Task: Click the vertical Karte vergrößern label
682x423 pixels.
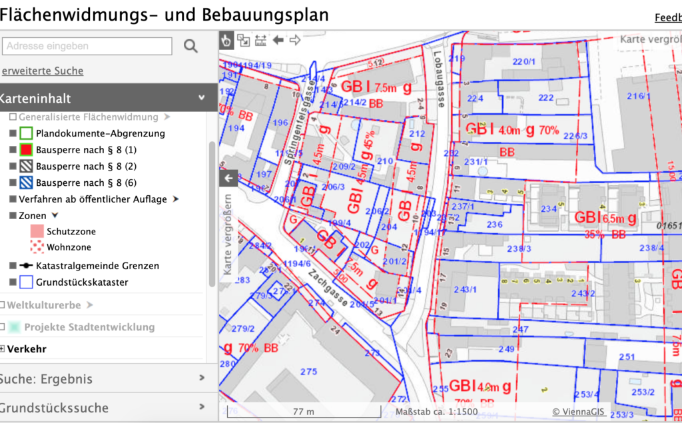Action: (228, 234)
